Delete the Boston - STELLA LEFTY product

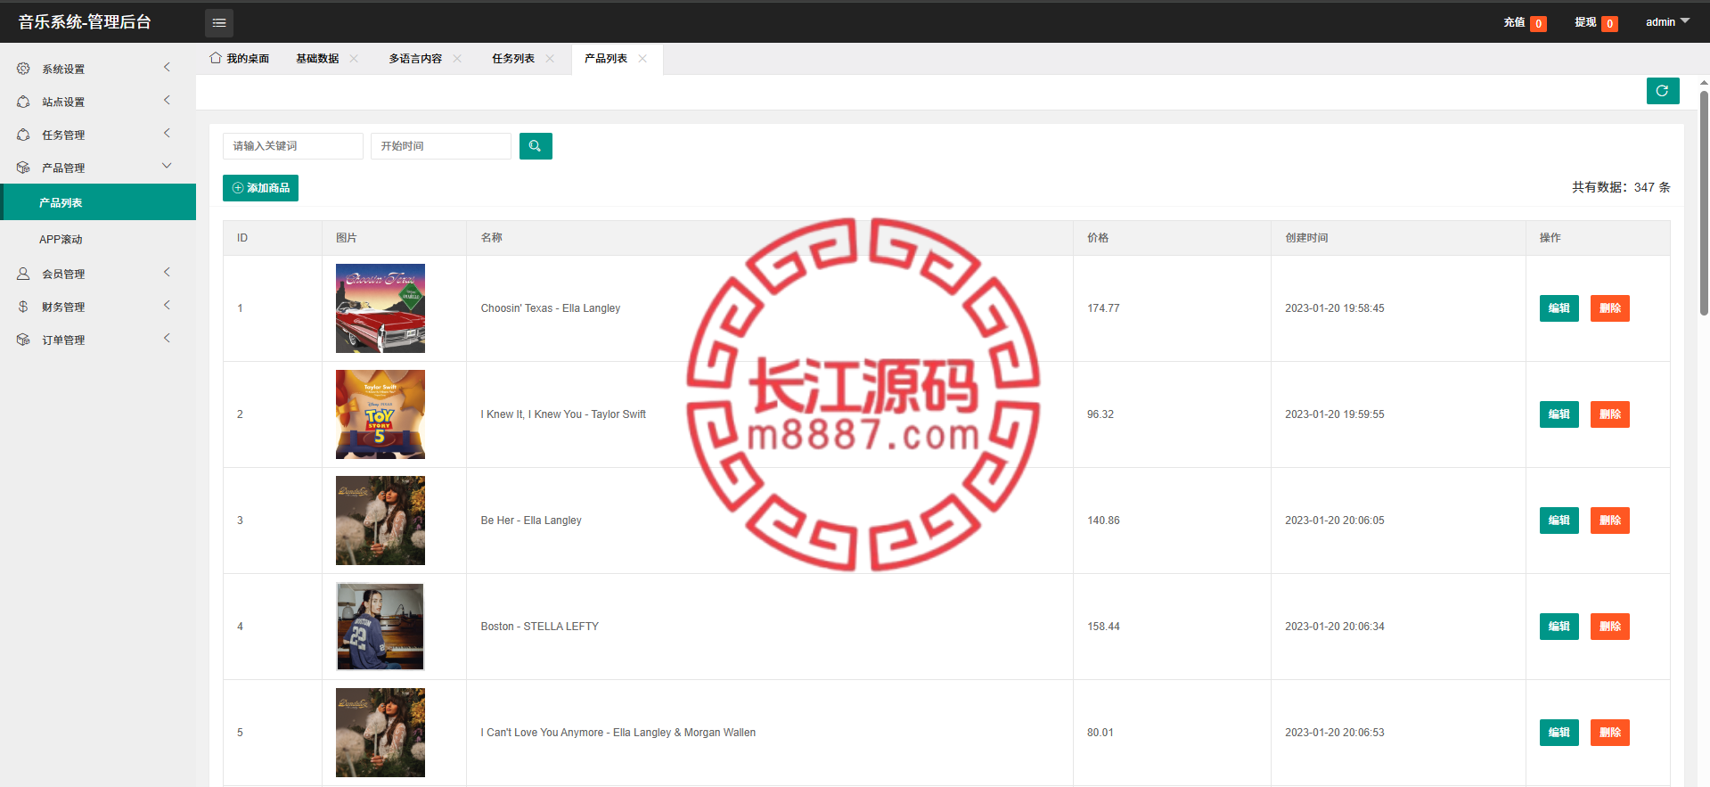pyautogui.click(x=1610, y=627)
